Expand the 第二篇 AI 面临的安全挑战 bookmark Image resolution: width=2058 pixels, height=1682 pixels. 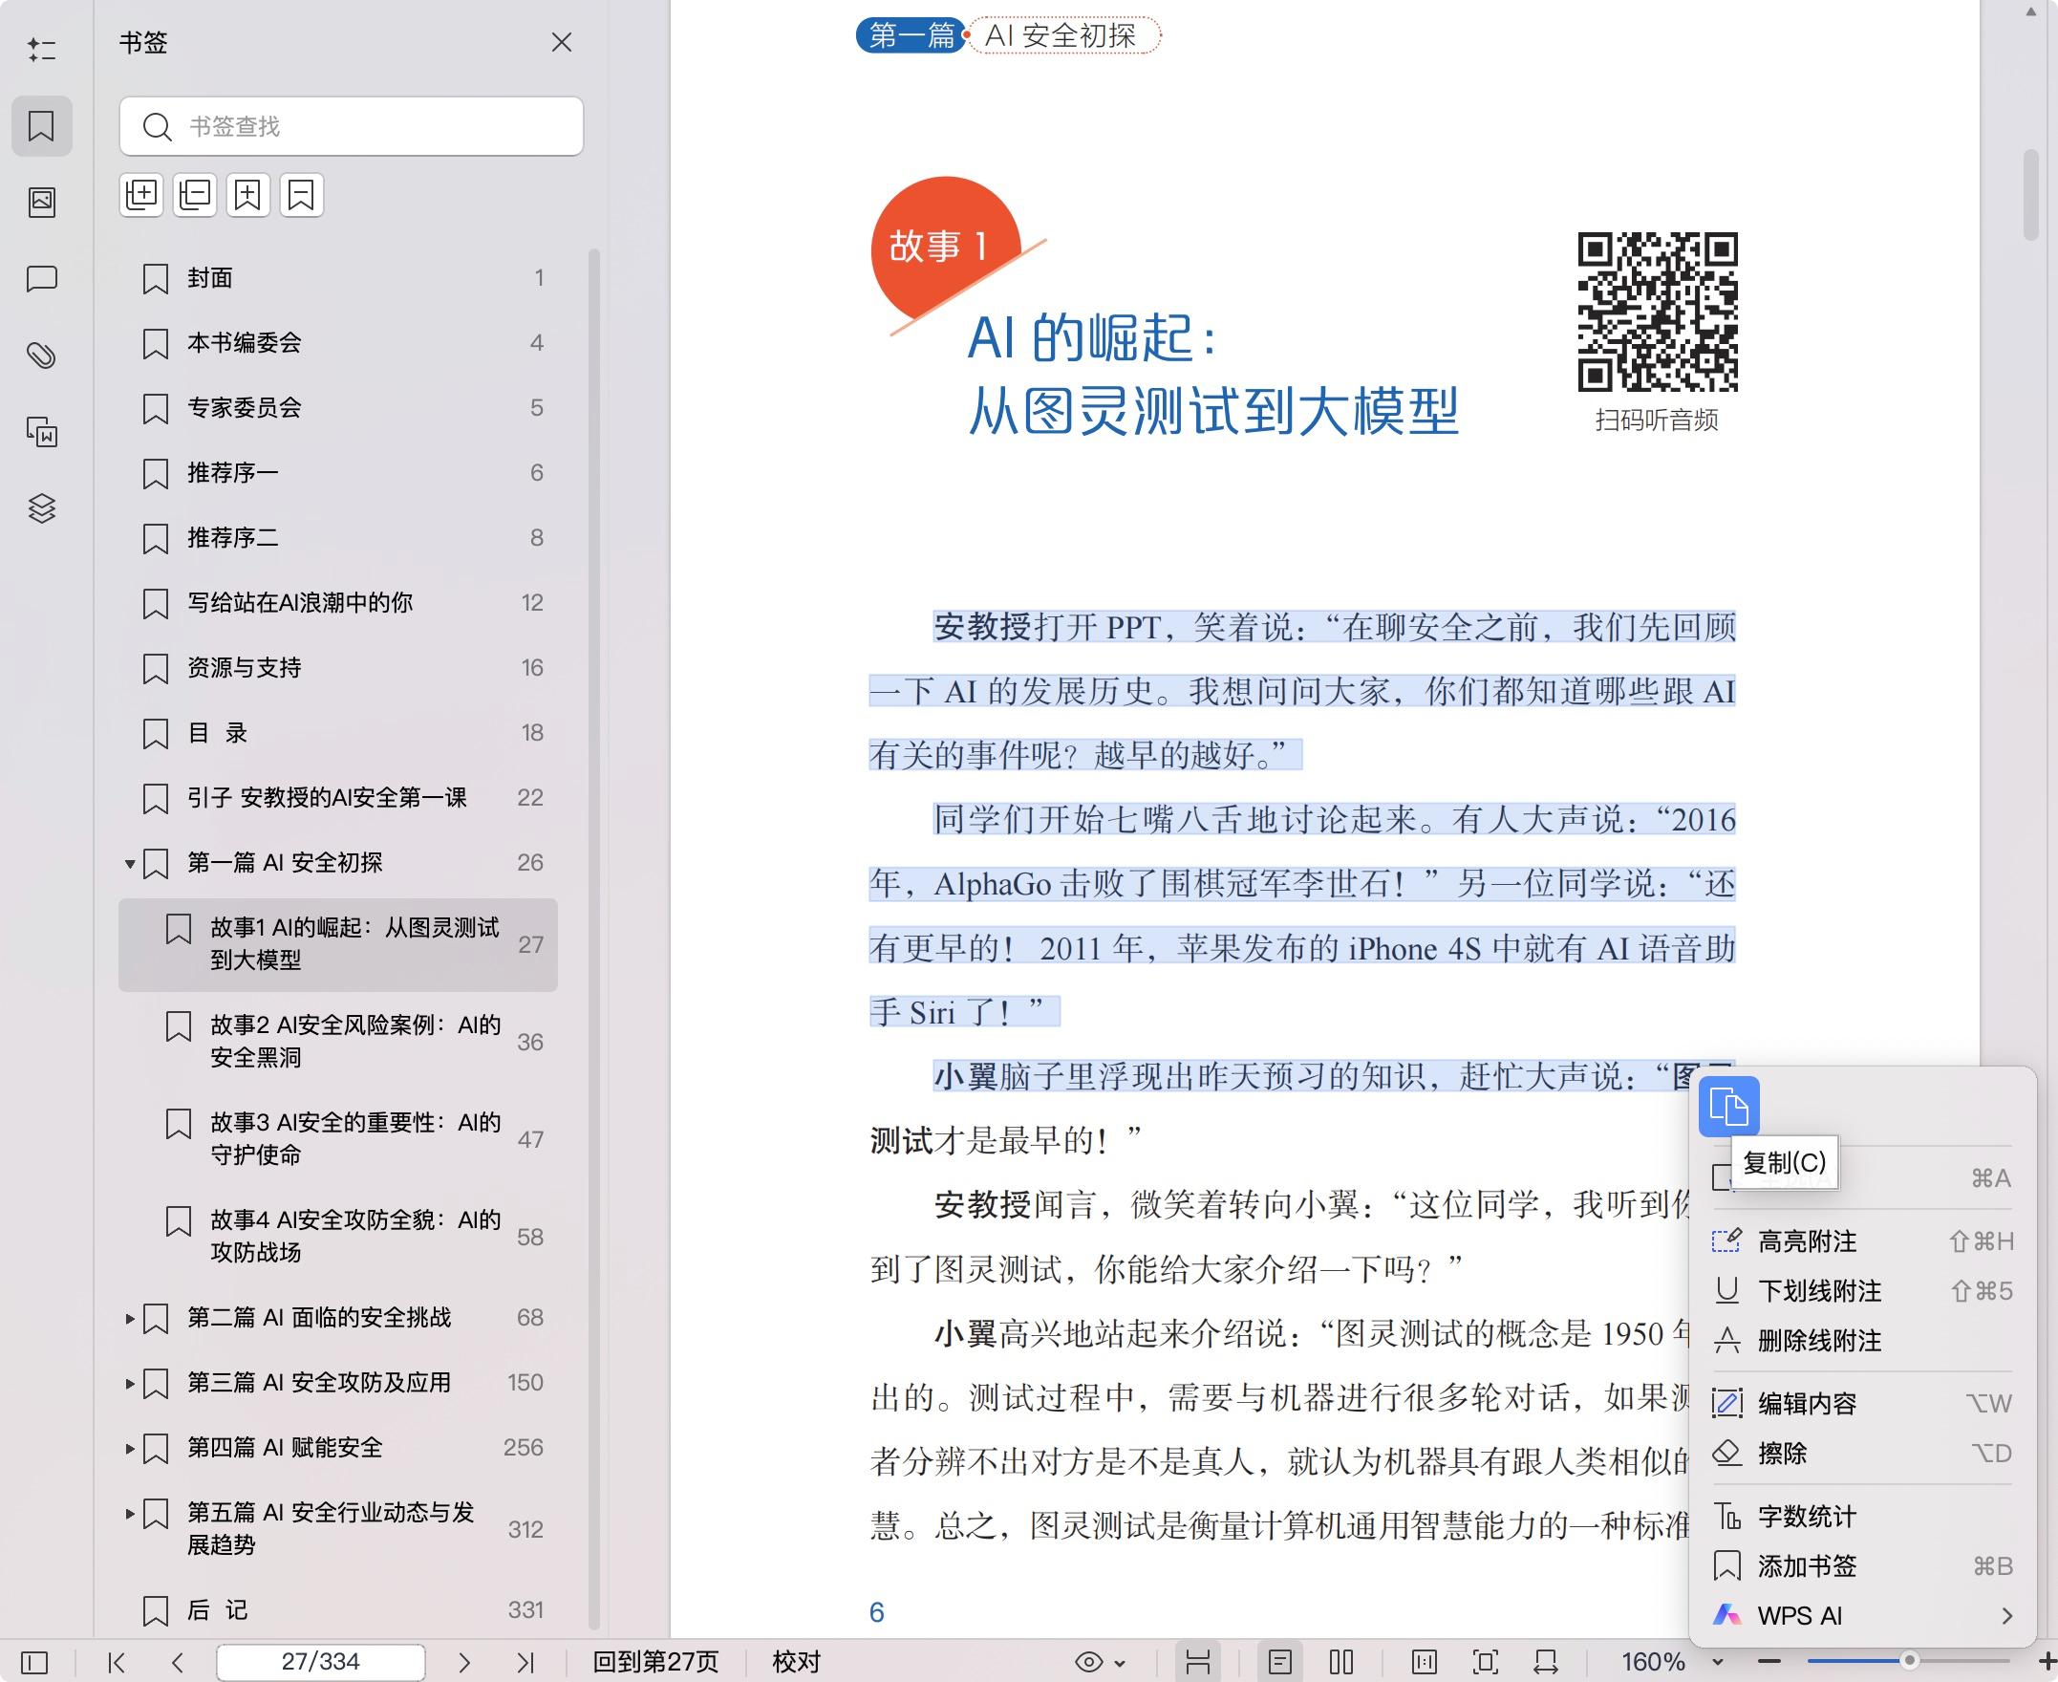129,1318
